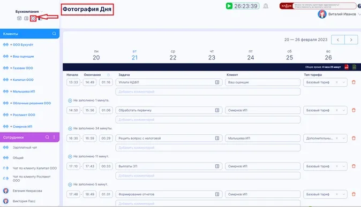This screenshot has height=207, width=361.
Task: Delete the Обработать первичку entry
Action: click(354, 110)
